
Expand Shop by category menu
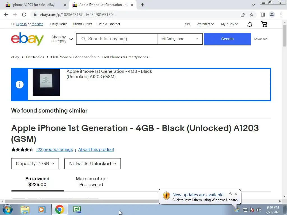[x=62, y=39]
